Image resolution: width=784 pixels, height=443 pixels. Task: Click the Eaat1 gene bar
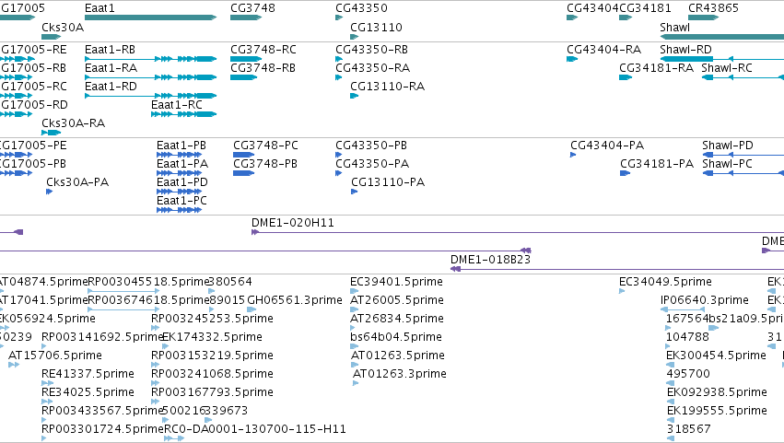(150, 17)
